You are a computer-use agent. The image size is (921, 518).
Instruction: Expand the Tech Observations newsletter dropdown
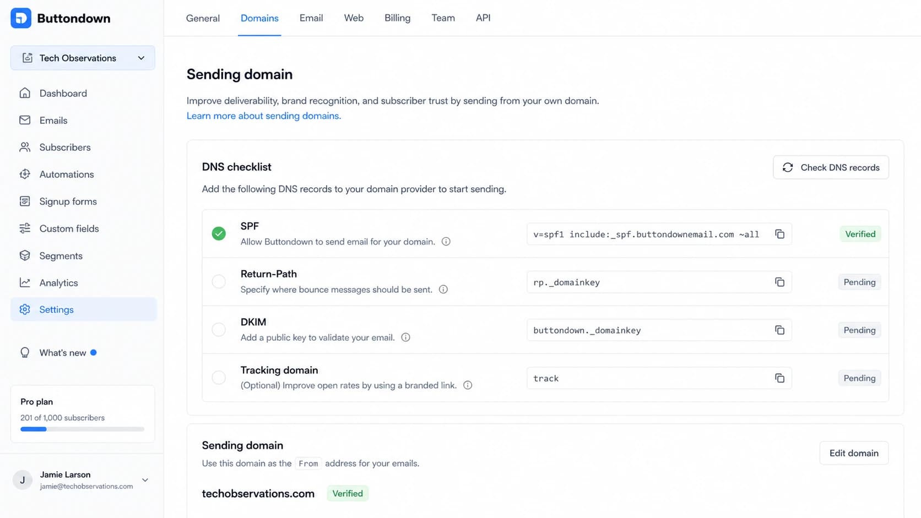coord(141,58)
